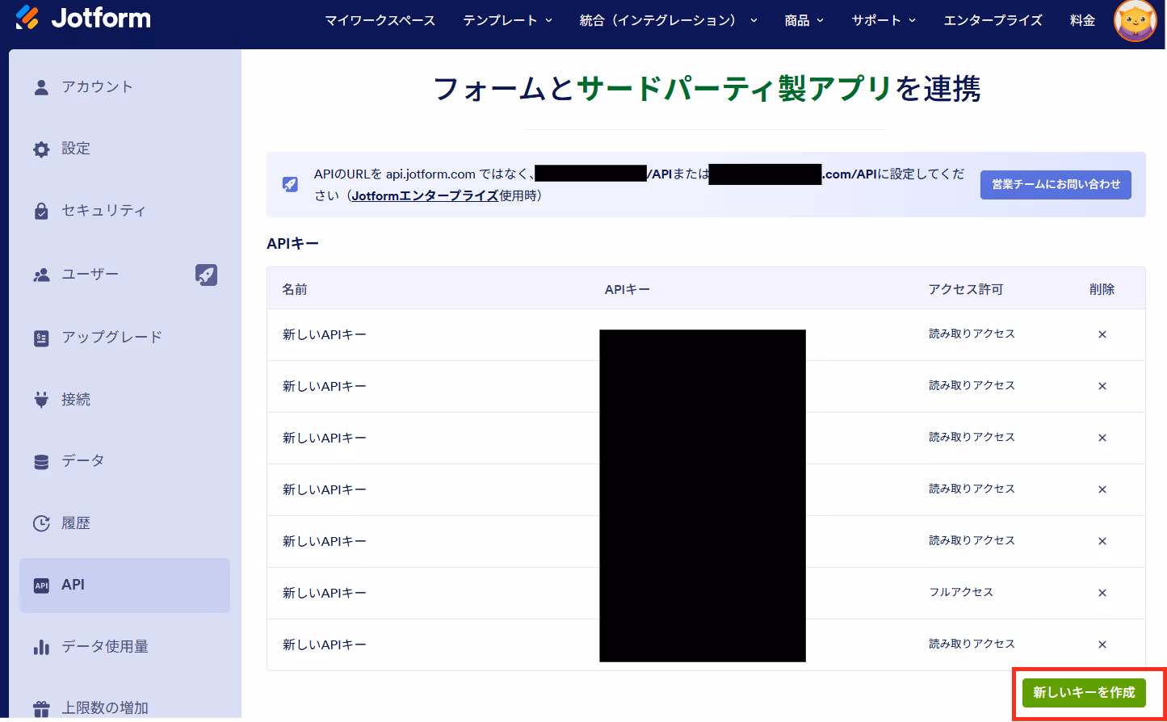Screen dimensions: 1167x722
Task: Click the データ使用量 bar chart icon
Action: click(x=41, y=647)
